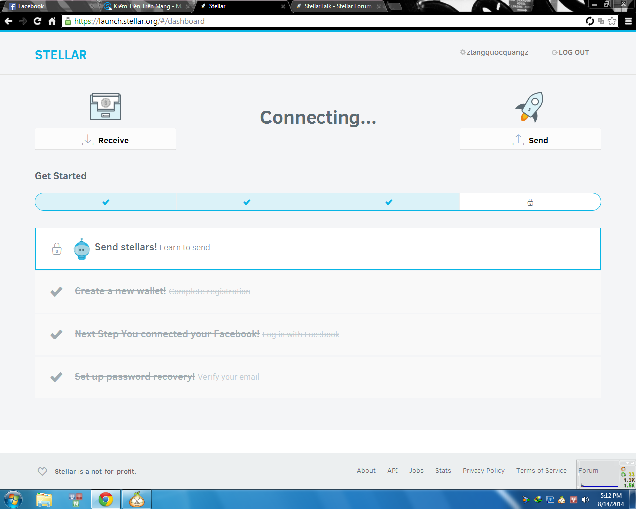Click the Chrome icon in the taskbar

click(106, 499)
